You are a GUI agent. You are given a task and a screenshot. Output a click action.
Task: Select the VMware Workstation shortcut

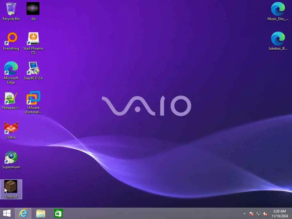tap(33, 102)
